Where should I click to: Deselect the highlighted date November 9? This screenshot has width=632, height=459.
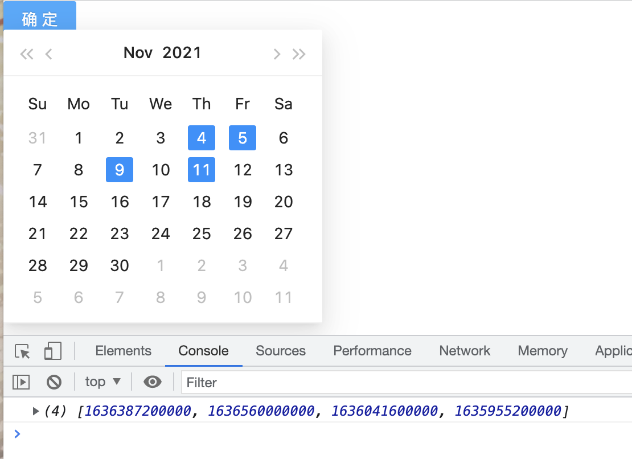pyautogui.click(x=120, y=170)
